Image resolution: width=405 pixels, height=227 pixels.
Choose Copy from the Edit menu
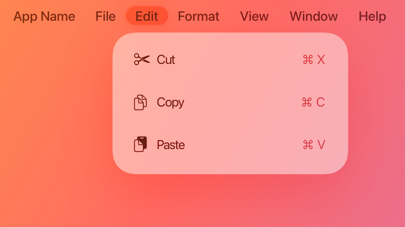(x=170, y=103)
